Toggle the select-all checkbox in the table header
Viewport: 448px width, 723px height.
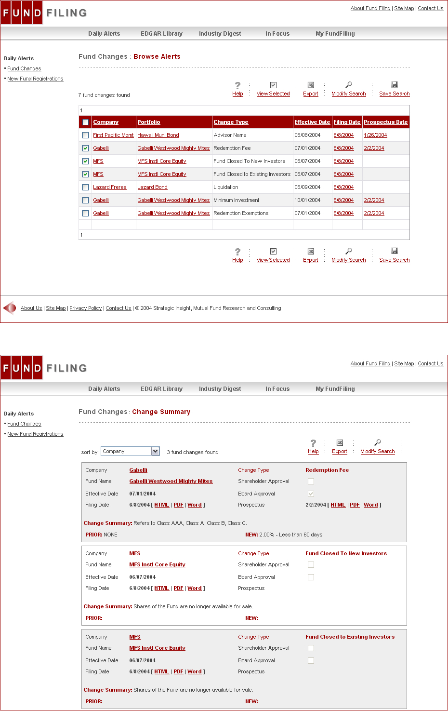tap(85, 122)
